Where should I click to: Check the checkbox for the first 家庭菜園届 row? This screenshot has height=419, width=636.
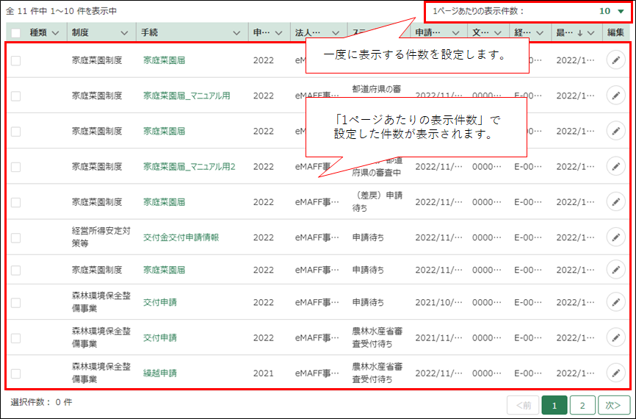16,60
